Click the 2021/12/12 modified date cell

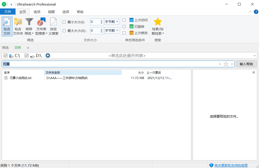tap(159, 78)
